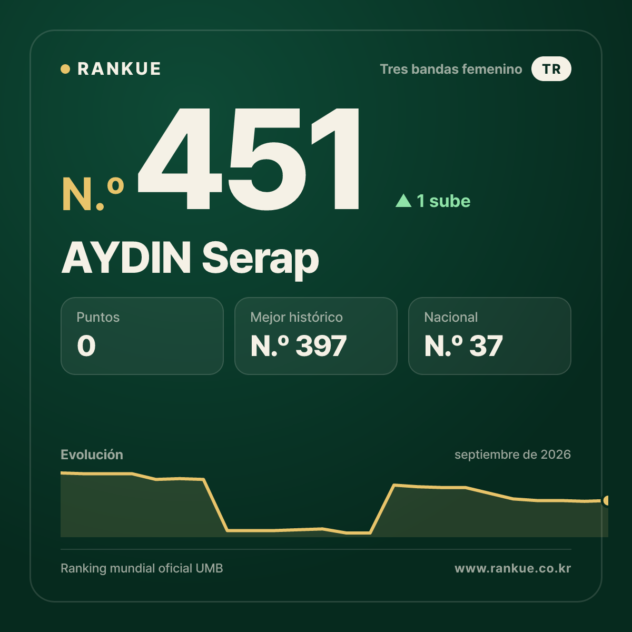Screen dimensions: 632x632
Task: Click the 'N.º 397' best ranking value
Action: [298, 346]
